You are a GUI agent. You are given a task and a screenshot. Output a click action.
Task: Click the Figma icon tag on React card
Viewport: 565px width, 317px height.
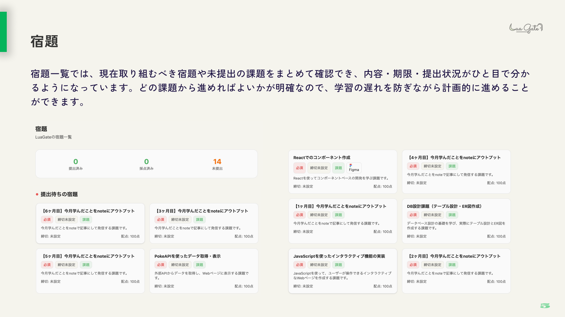[x=354, y=168]
